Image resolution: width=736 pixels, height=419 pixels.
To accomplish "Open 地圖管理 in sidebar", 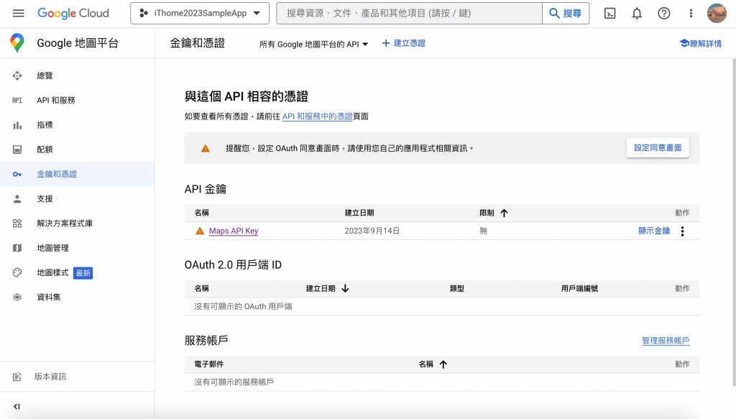I will tap(52, 248).
